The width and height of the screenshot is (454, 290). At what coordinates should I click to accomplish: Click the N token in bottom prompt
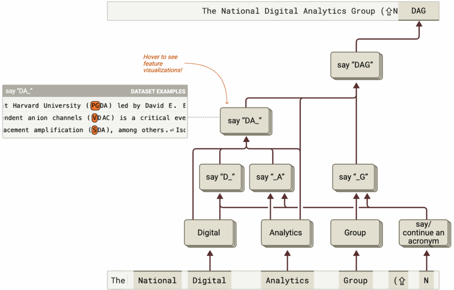(426, 280)
